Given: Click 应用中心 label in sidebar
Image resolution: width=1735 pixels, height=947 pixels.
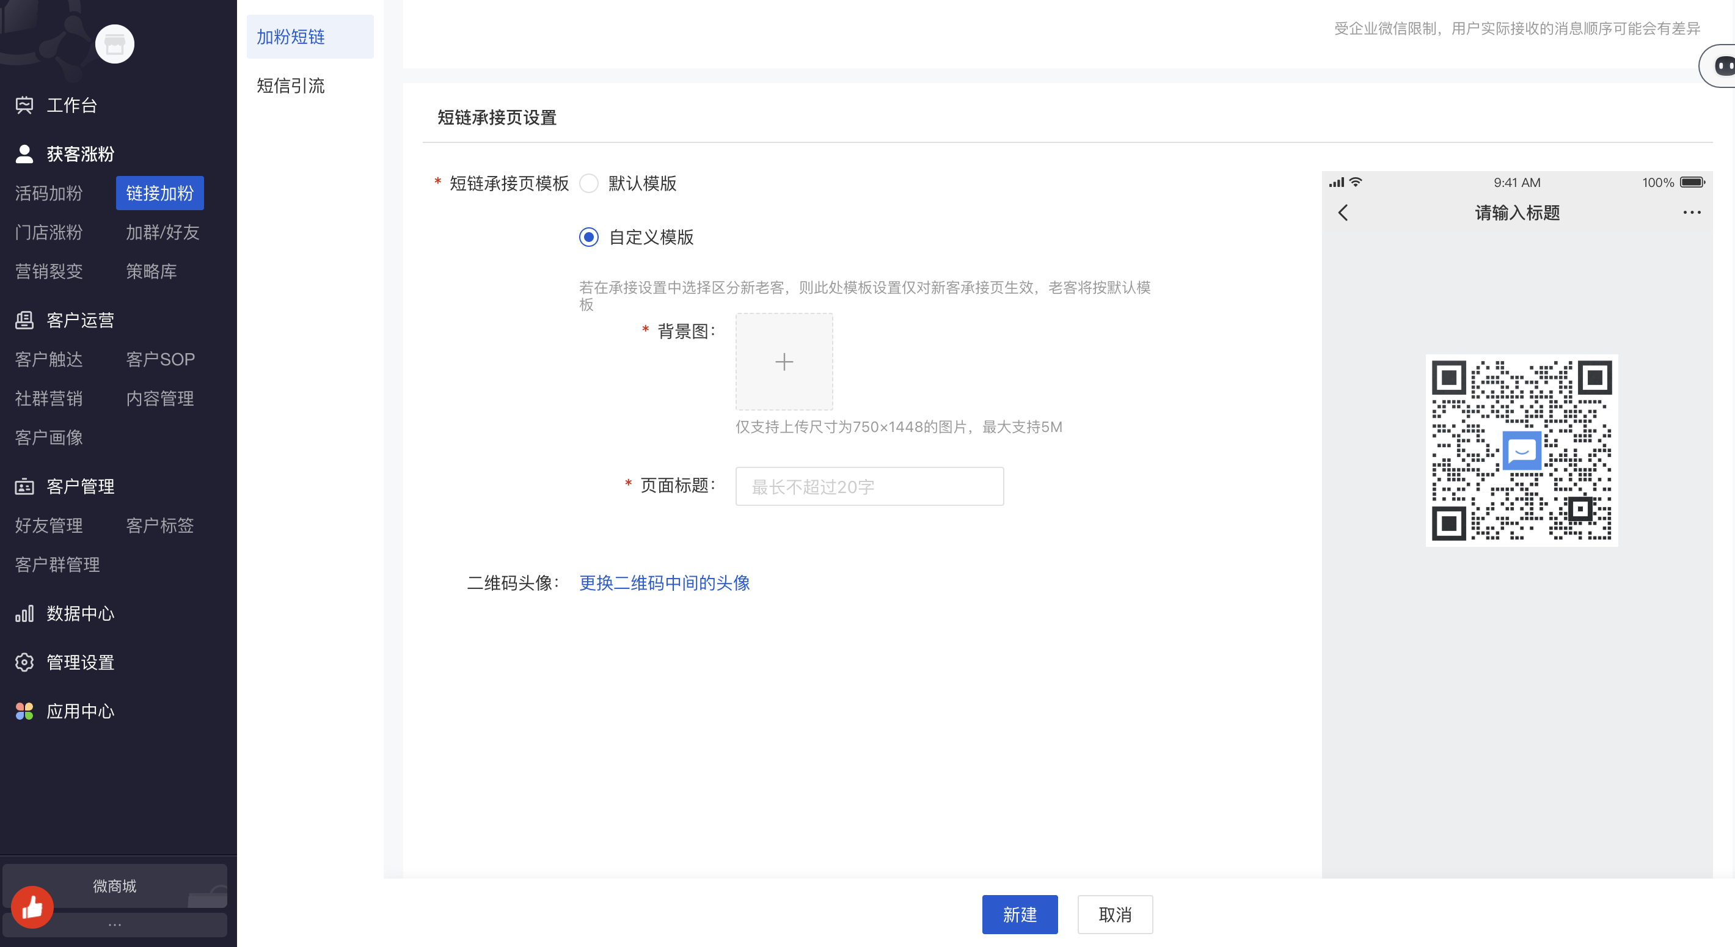Looking at the screenshot, I should (x=81, y=711).
